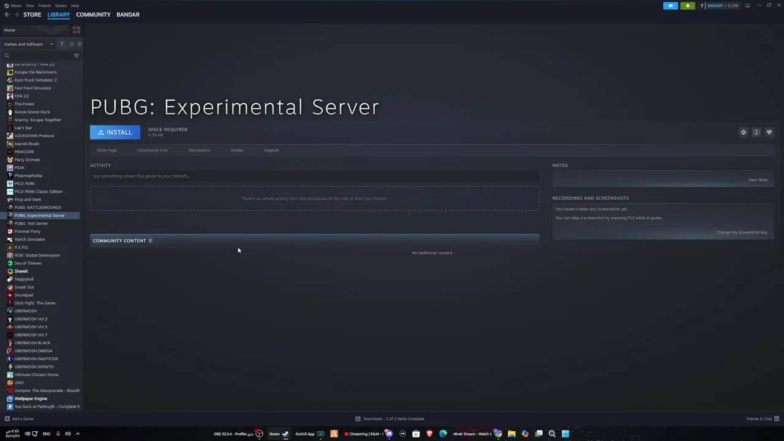Viewport: 784px width, 441px height.
Task: Click the OBS icon in taskbar
Action: 259,434
